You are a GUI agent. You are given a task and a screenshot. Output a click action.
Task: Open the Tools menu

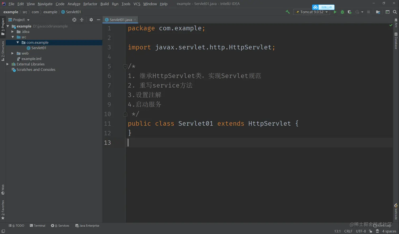(x=126, y=4)
